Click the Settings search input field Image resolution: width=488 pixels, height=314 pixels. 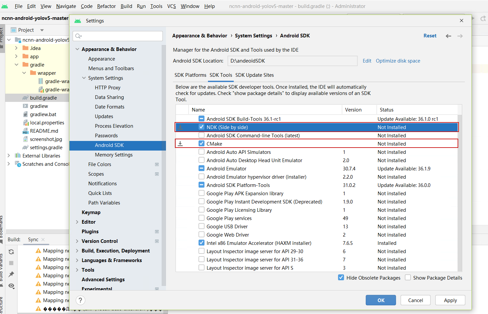coord(118,36)
